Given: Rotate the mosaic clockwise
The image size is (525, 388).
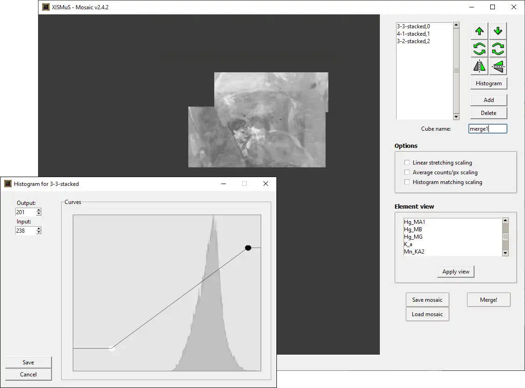Looking at the screenshot, I should pos(498,49).
